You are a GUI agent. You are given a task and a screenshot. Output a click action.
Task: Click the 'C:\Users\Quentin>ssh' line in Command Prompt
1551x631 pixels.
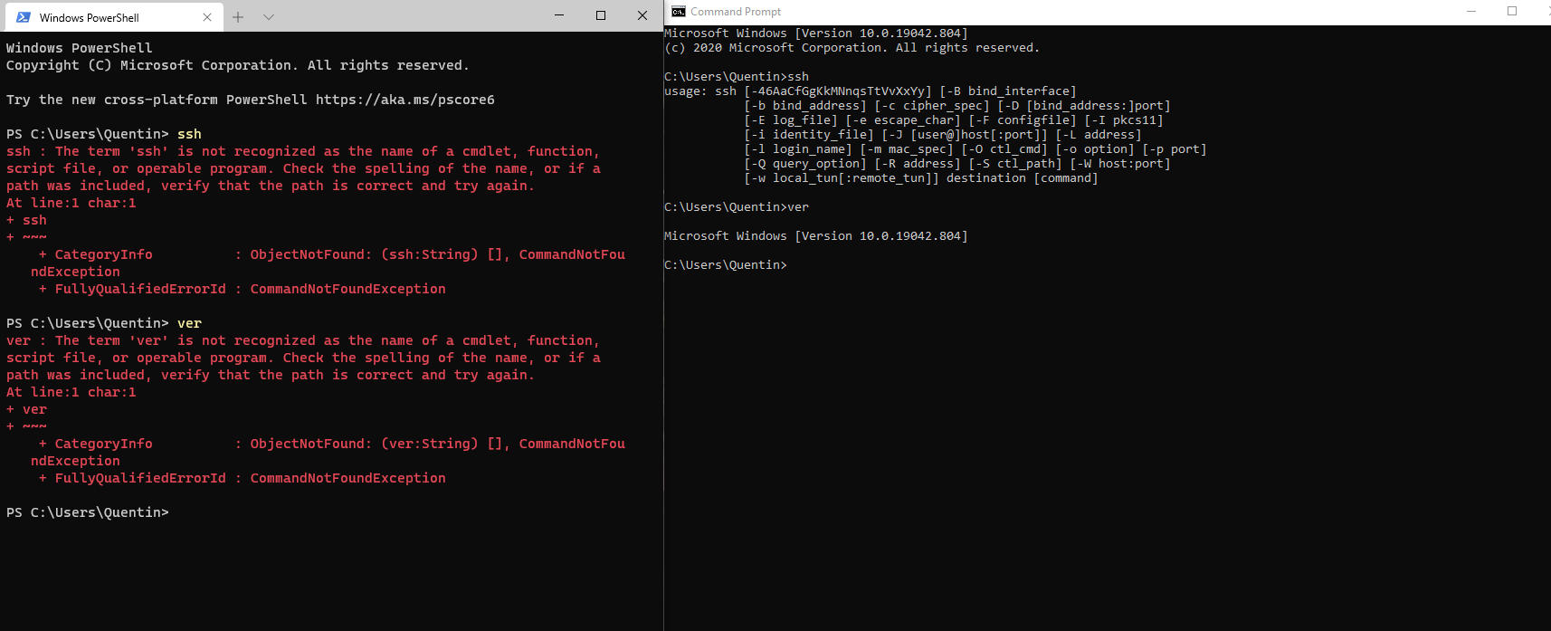pyautogui.click(x=737, y=77)
